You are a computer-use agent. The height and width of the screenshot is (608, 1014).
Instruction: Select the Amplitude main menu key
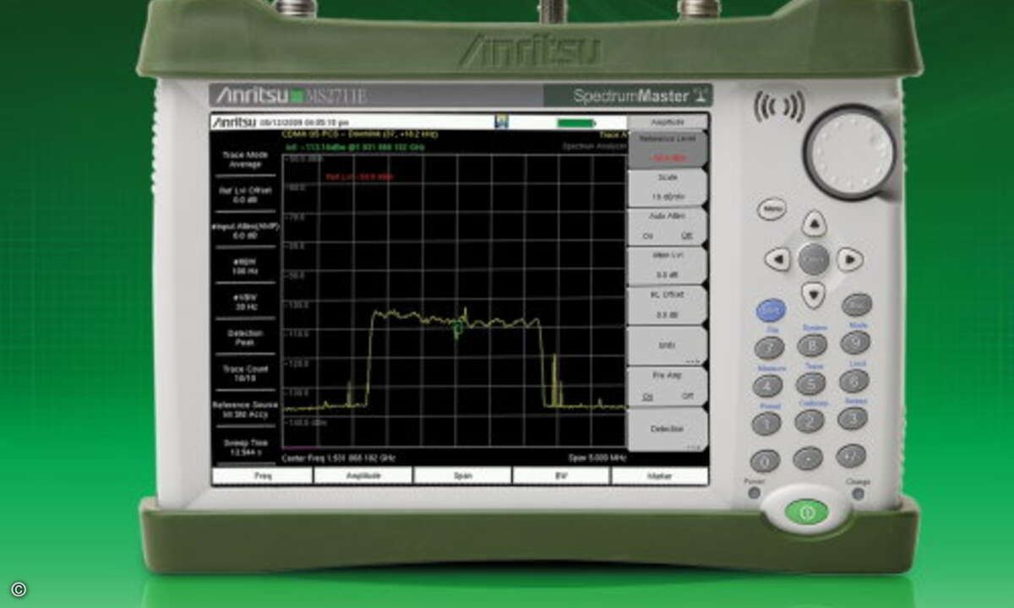click(363, 475)
